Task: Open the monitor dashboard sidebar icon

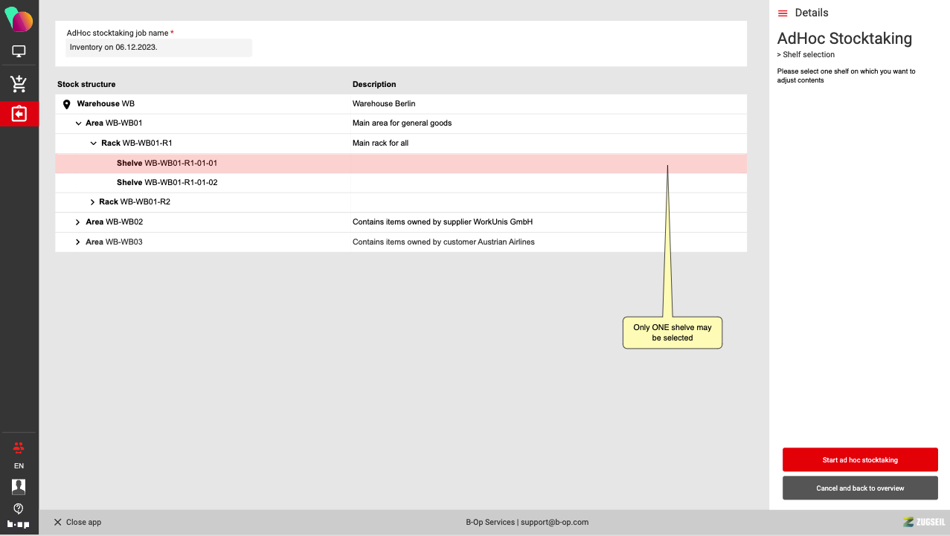Action: tap(19, 51)
